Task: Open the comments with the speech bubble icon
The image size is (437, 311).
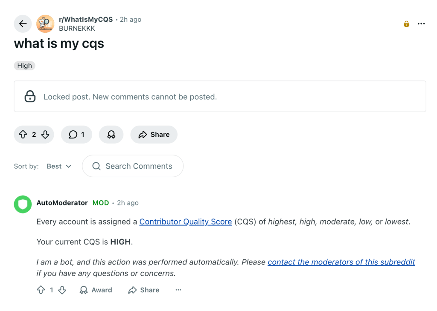Action: [73, 134]
